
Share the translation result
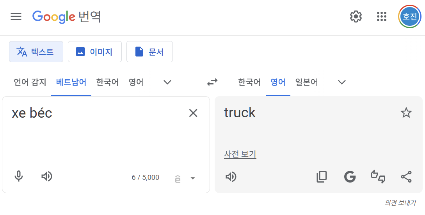pyautogui.click(x=406, y=177)
